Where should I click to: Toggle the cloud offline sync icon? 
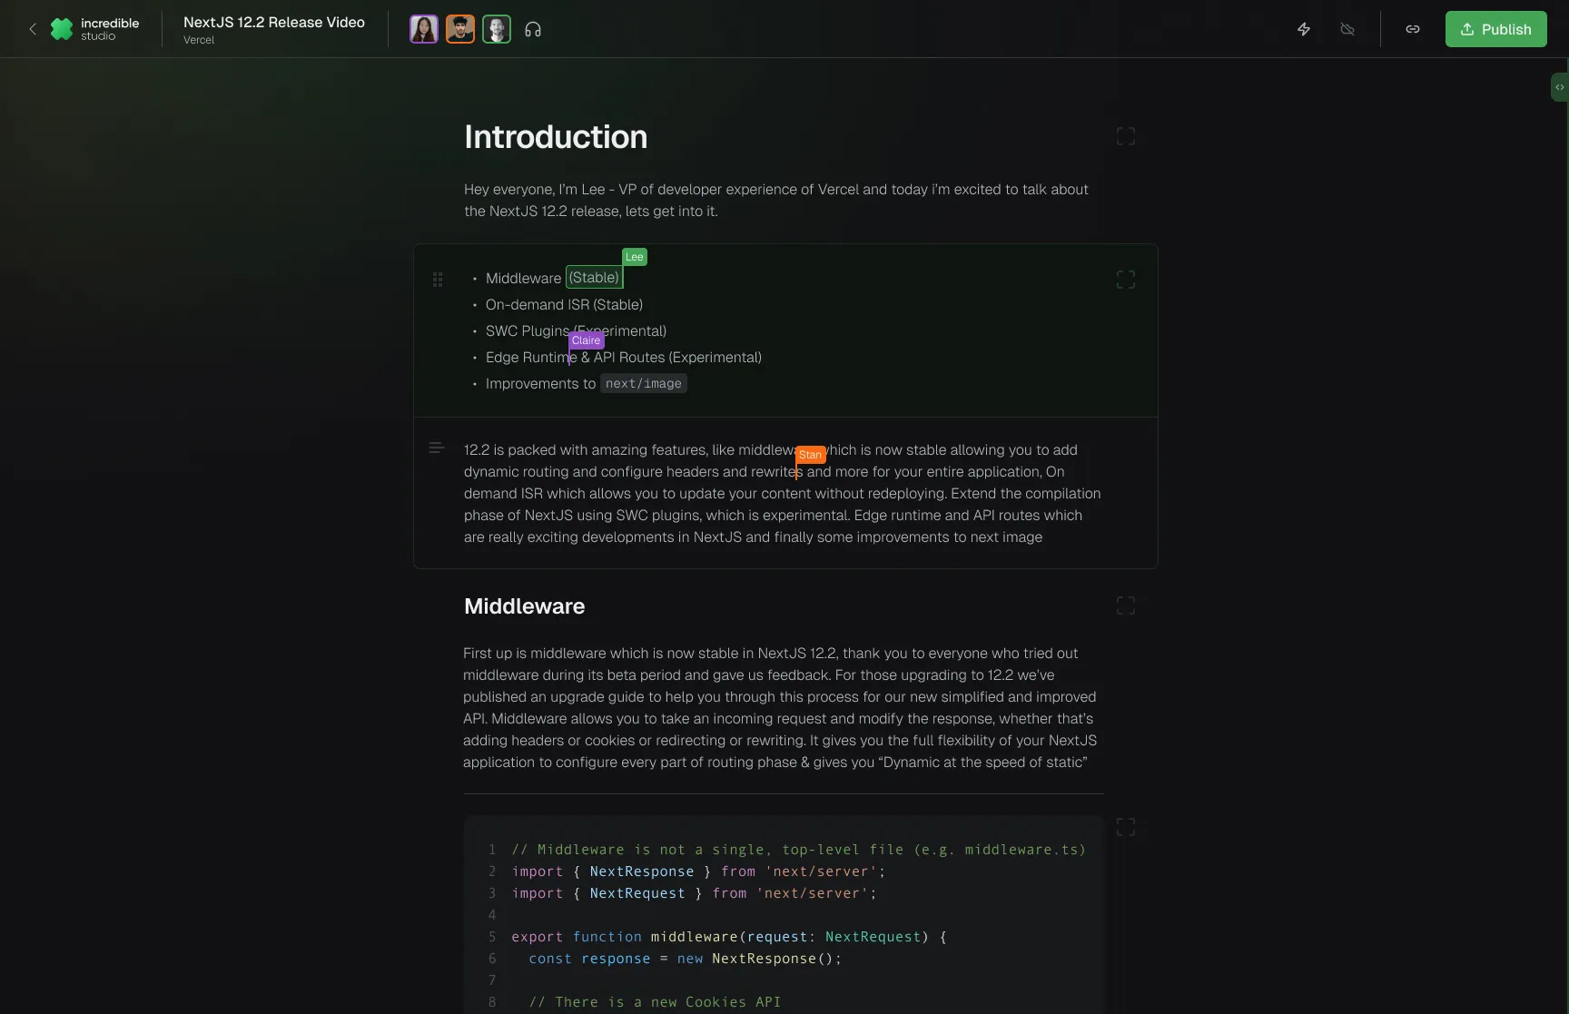[x=1347, y=29]
